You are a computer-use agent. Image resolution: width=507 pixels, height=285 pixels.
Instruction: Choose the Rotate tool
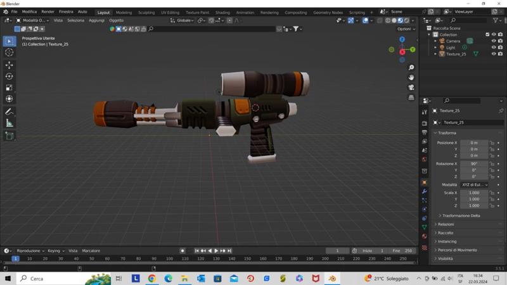[10, 76]
